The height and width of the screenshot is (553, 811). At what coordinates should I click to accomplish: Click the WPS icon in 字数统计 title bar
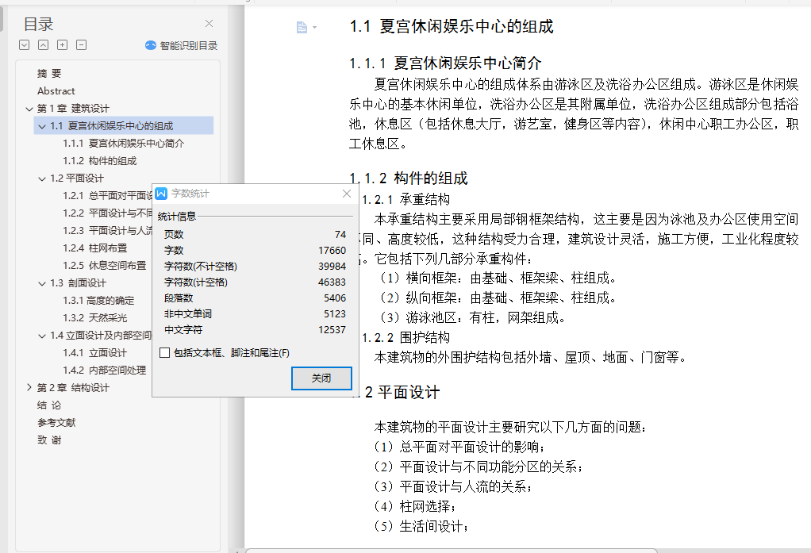click(161, 194)
